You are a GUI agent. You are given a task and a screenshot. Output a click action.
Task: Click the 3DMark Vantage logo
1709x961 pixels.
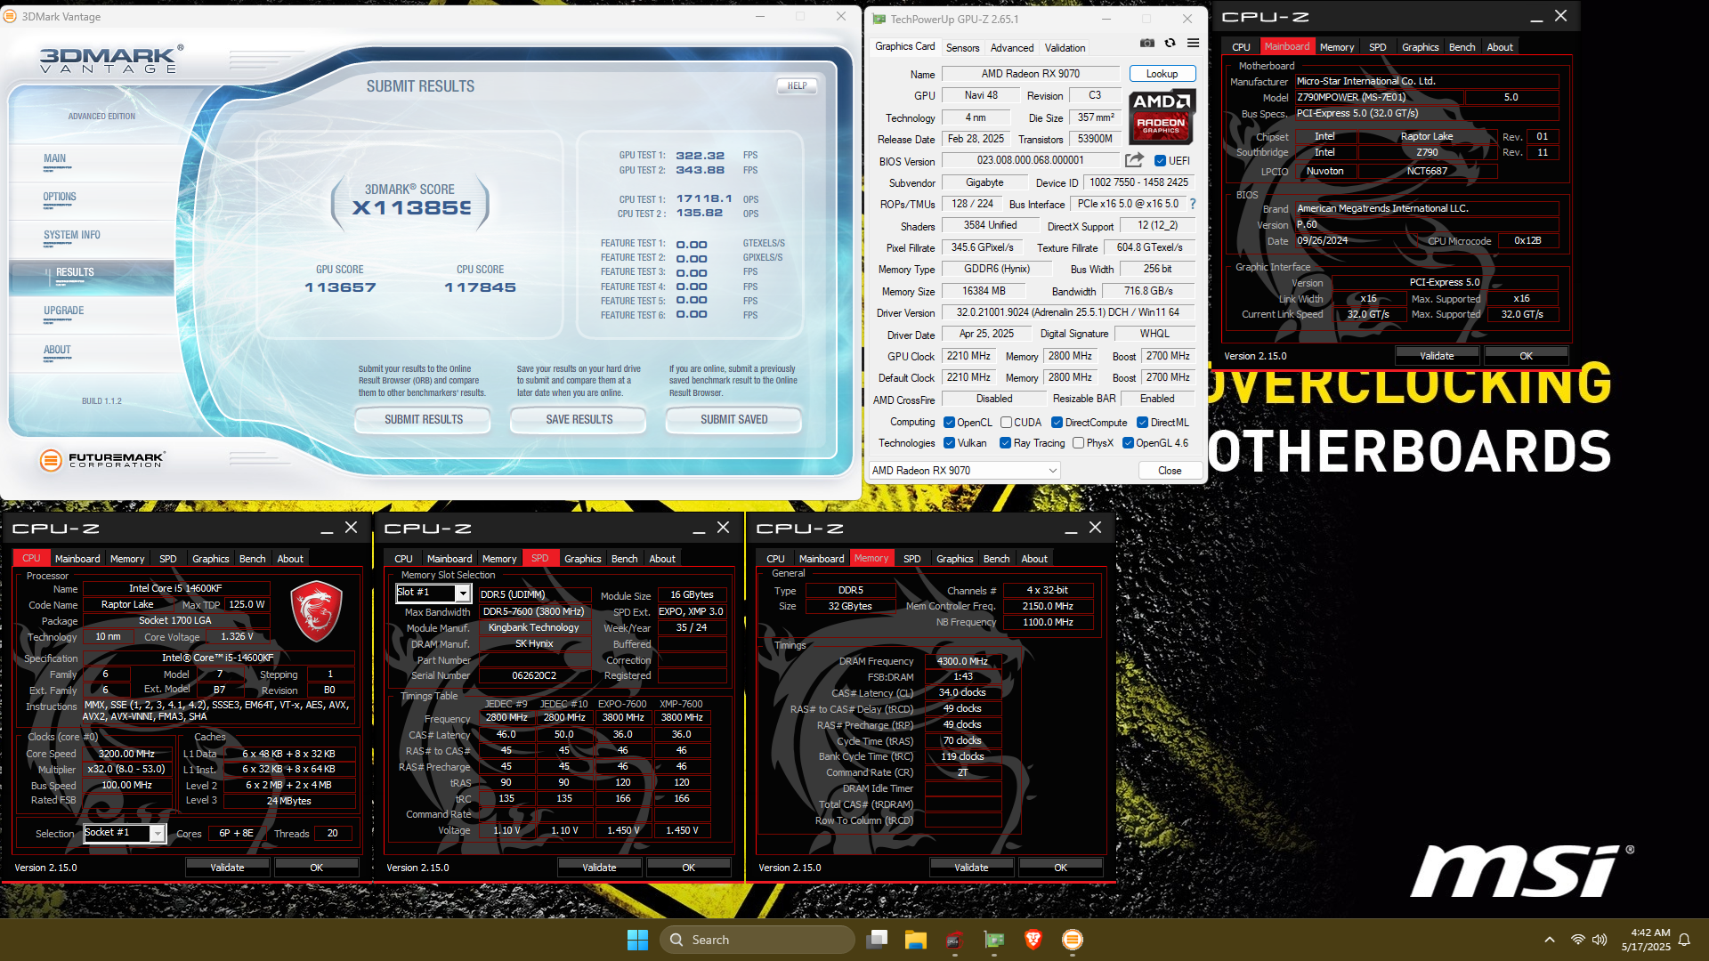click(x=111, y=60)
